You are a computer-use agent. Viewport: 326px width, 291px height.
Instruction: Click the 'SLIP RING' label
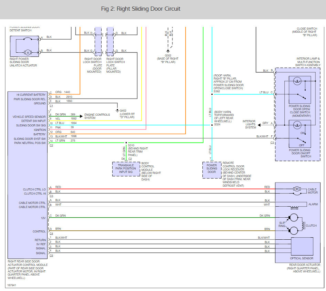pos(282,224)
